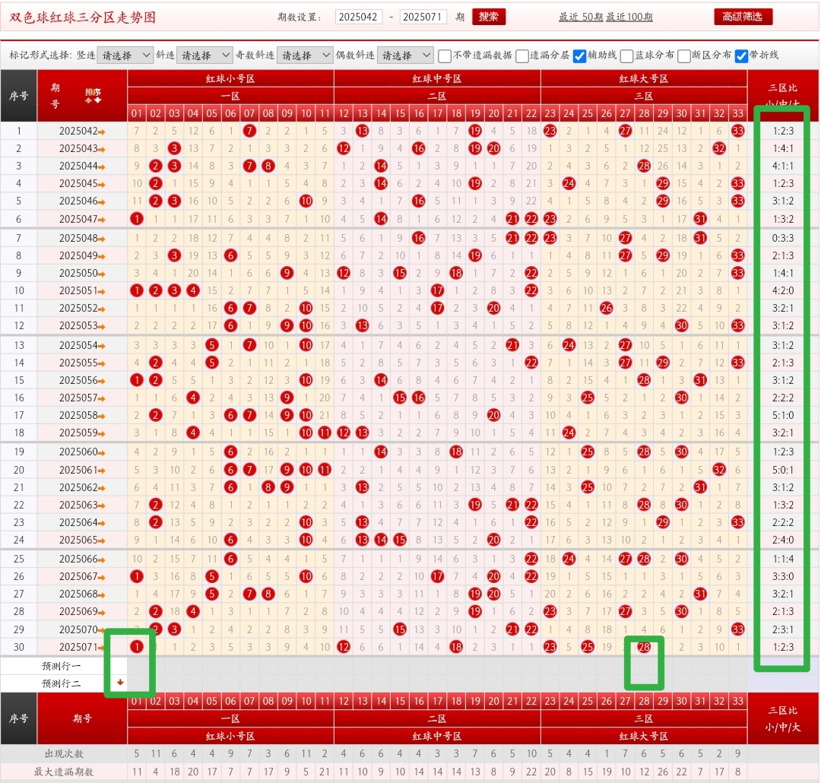Check the 蓝球分布 checkbox

tap(627, 55)
